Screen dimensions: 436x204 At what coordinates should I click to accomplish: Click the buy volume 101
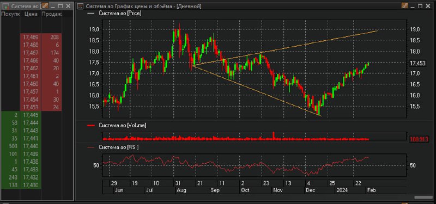[x=13, y=154]
